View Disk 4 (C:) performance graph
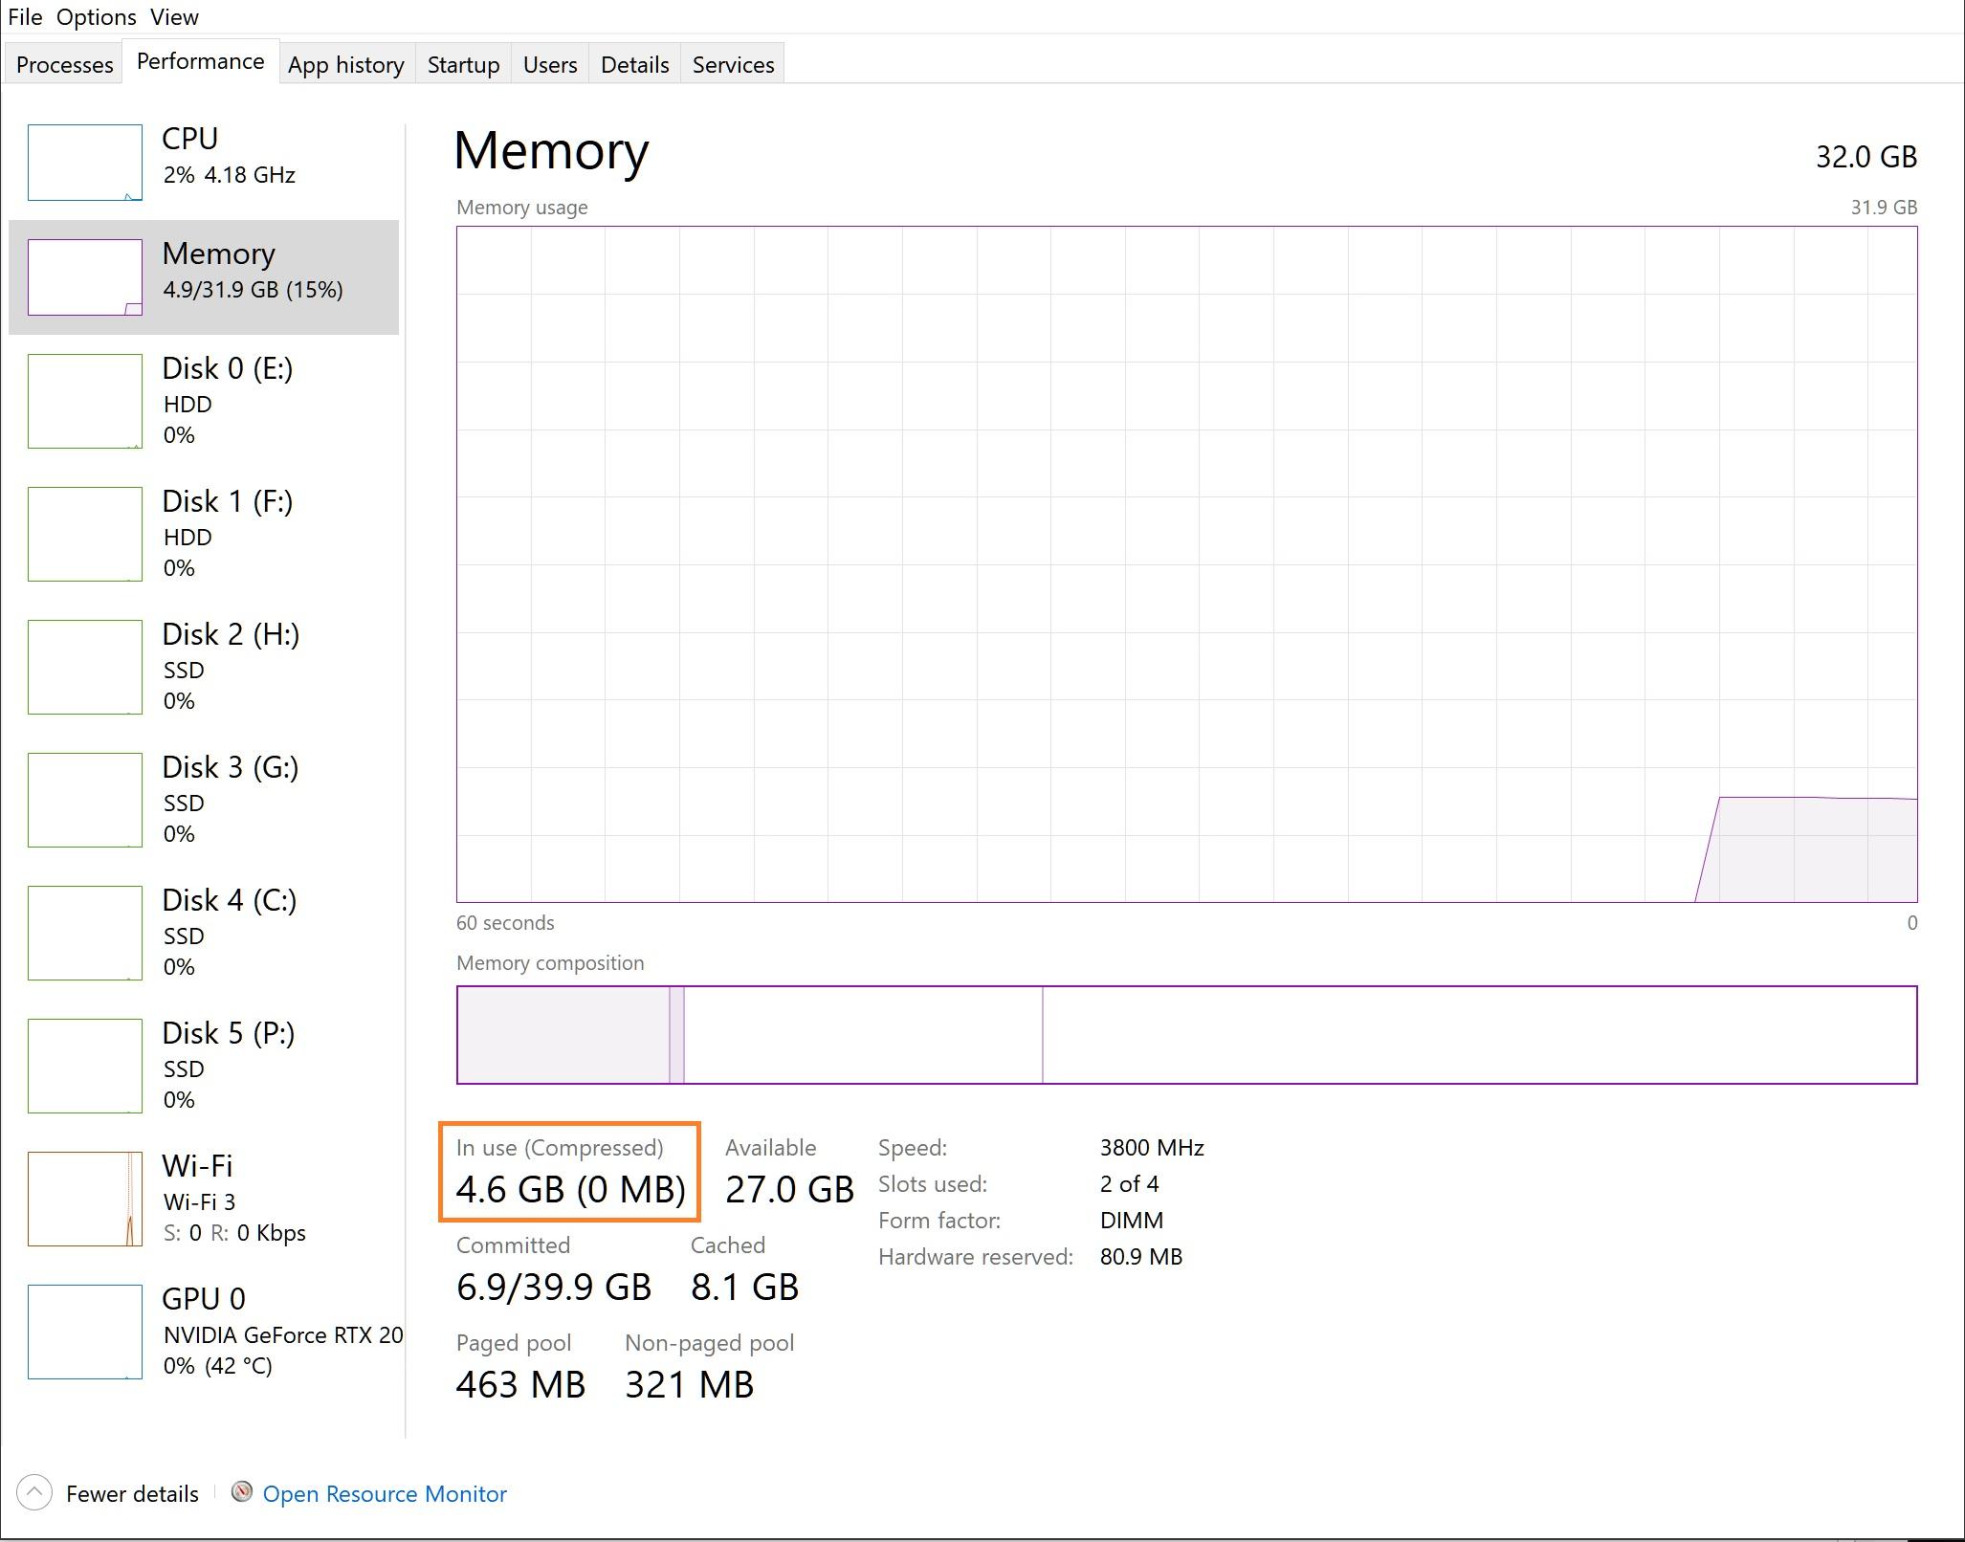This screenshot has height=1542, width=1965. pyautogui.click(x=201, y=933)
